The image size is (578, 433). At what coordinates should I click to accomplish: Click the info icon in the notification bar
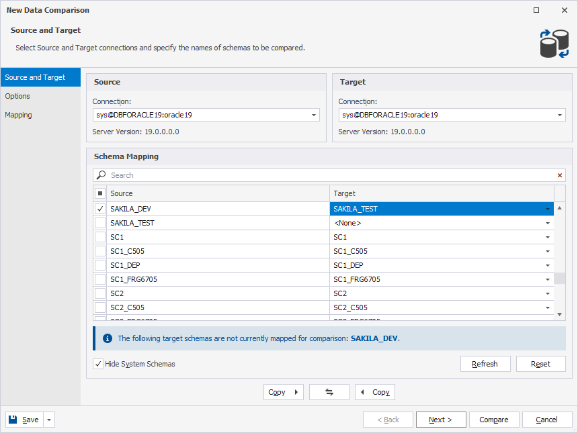click(x=108, y=338)
